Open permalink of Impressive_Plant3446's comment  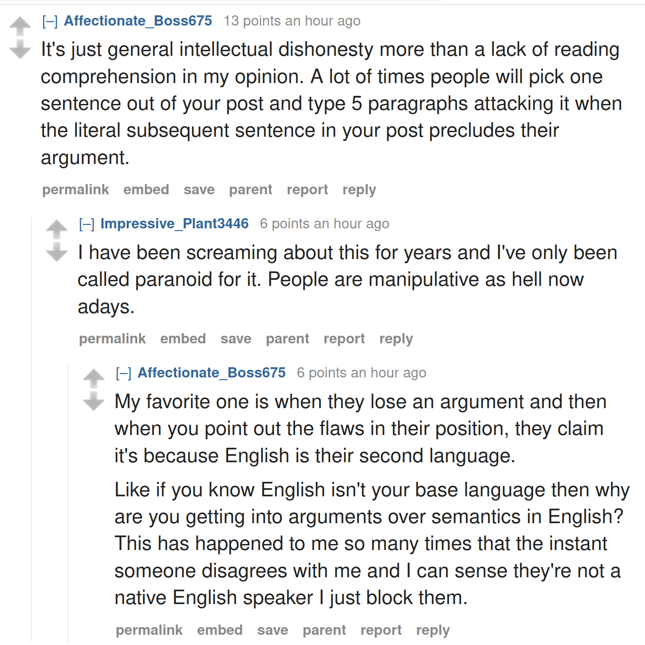(x=112, y=339)
